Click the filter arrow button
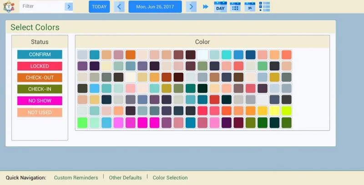 (69, 6)
